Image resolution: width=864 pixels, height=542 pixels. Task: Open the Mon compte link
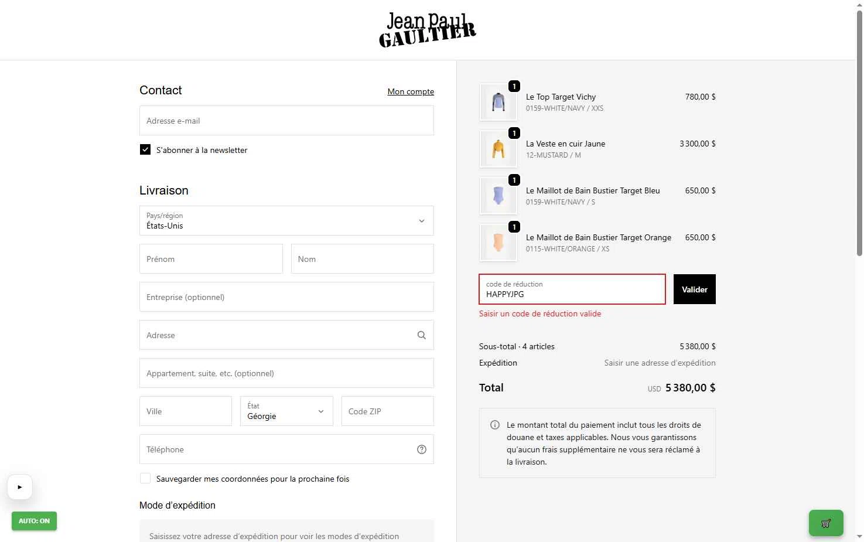pyautogui.click(x=411, y=91)
